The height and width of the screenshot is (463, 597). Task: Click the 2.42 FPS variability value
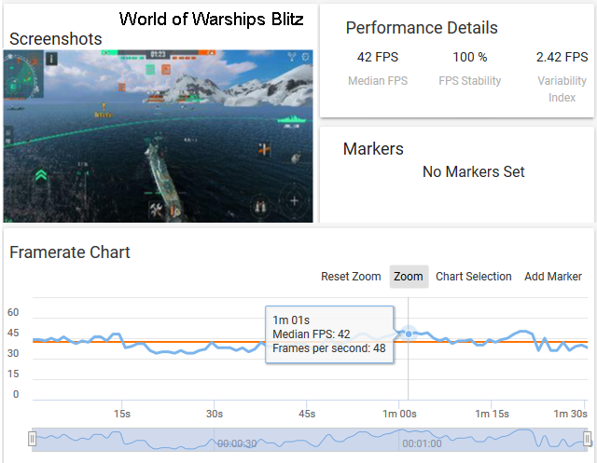562,57
